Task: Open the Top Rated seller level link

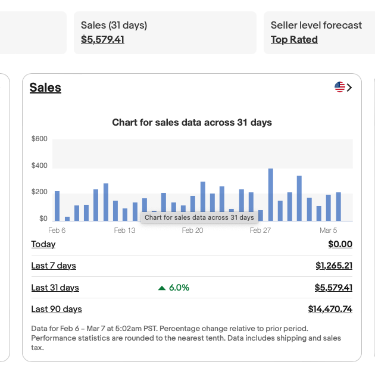Action: pos(294,40)
